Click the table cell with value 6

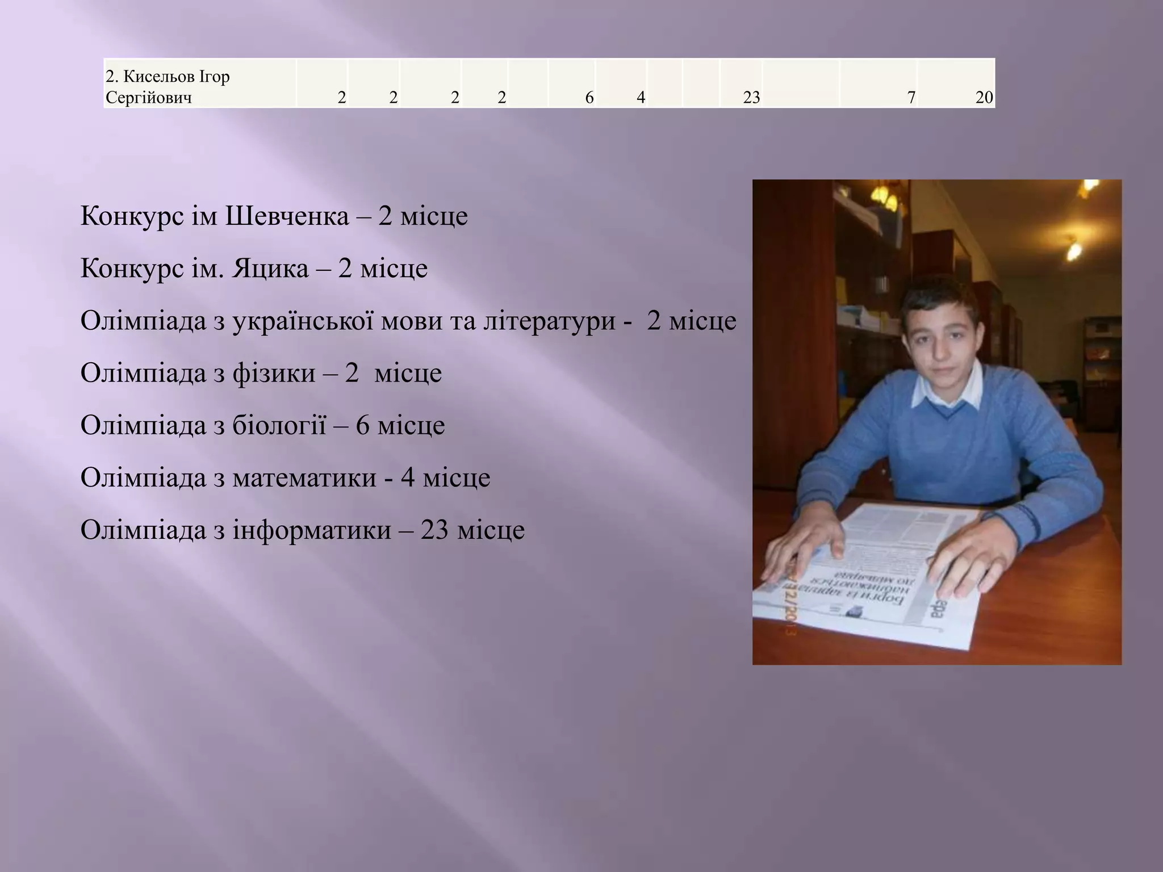tap(572, 83)
